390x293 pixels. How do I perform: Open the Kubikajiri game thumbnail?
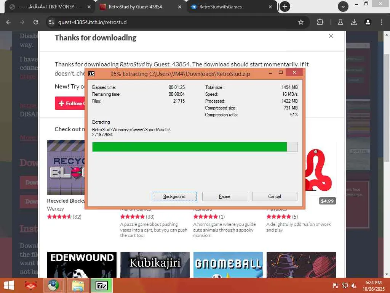coord(155,265)
